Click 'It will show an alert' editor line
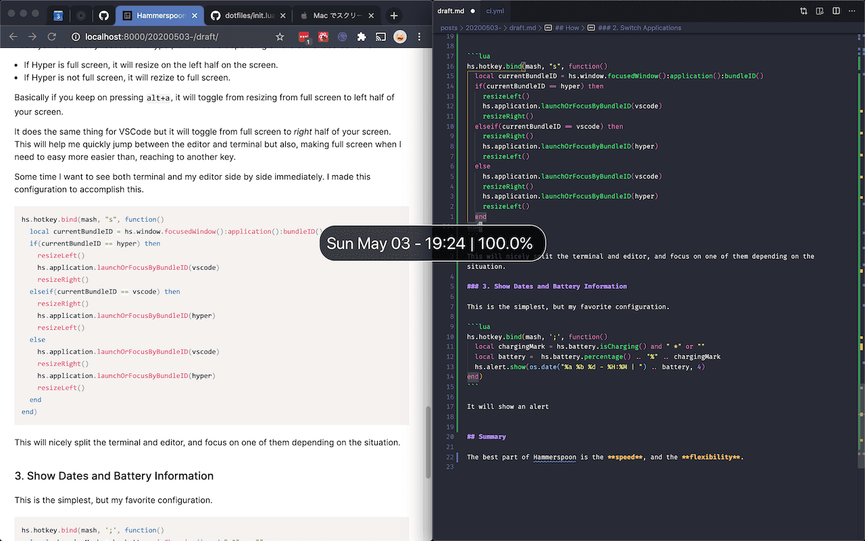This screenshot has width=865, height=541. (x=508, y=406)
